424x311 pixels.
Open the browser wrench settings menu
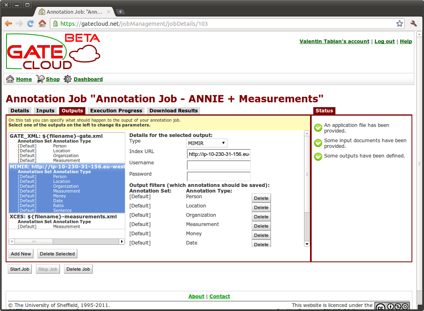[414, 23]
